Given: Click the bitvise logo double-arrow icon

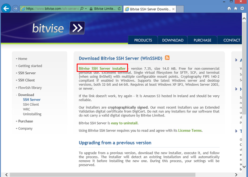Looking at the screenshot, I should [77, 28].
